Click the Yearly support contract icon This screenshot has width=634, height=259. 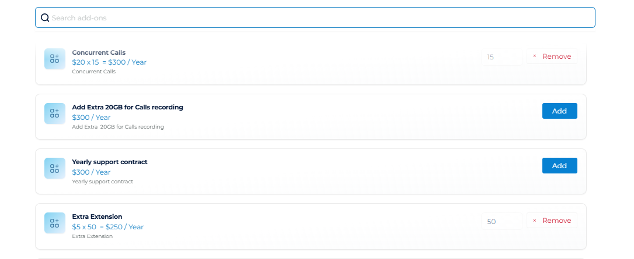(55, 168)
